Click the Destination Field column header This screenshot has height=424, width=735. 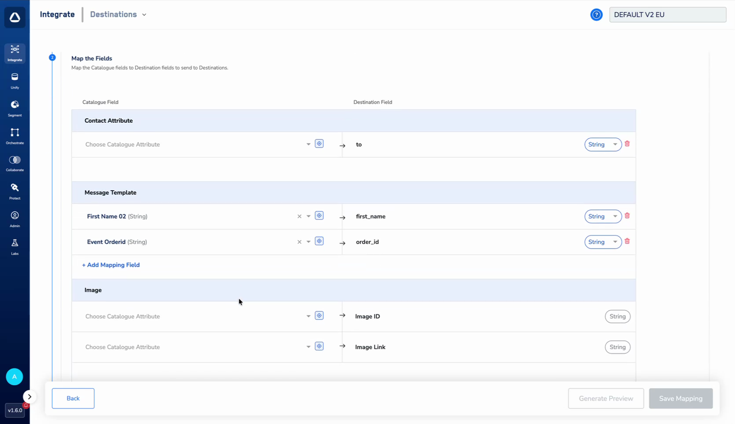click(x=373, y=102)
